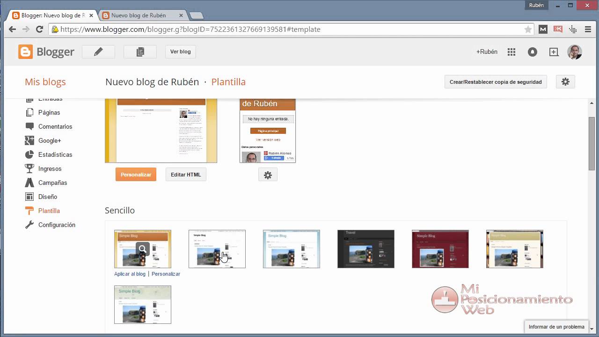
Task: Open the Ingresos trophy icon in sidebar
Action: click(29, 168)
